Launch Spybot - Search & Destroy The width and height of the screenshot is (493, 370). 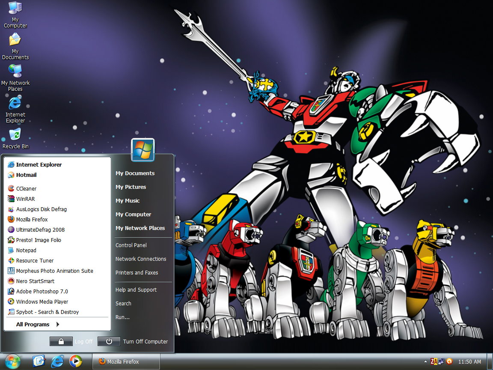pos(57,312)
